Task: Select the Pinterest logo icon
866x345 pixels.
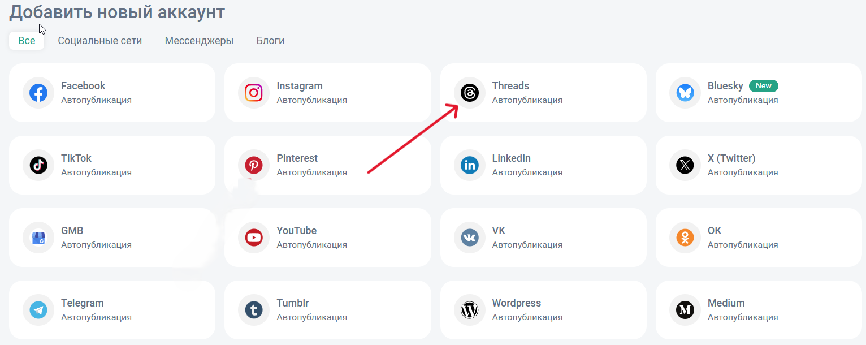Action: point(254,165)
